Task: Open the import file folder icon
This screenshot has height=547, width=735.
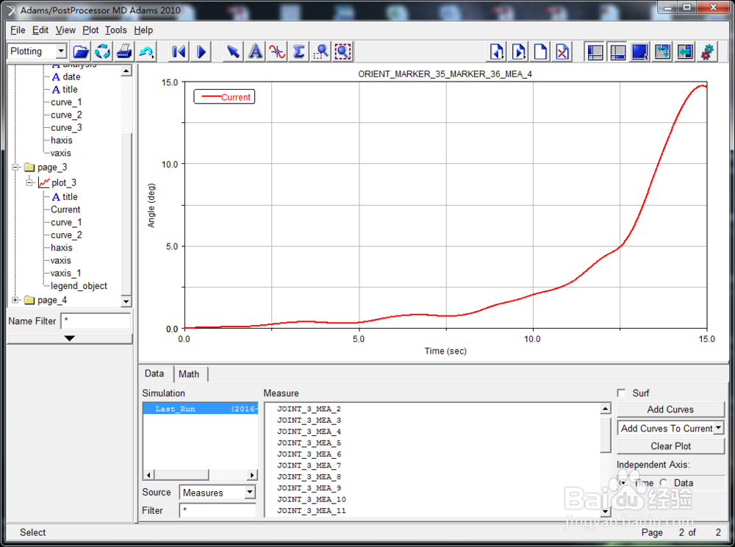Action: (81, 51)
